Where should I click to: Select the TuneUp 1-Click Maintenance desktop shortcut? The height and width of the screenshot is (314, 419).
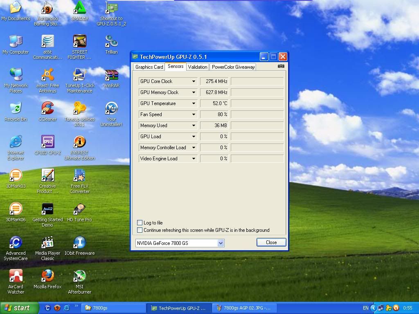point(80,81)
